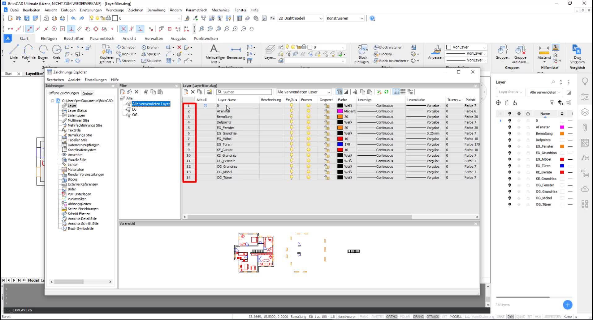Screen dimensions: 593x320
Task: Toggle visibility of KE_Geräte in side Layer panel
Action: click(509, 172)
